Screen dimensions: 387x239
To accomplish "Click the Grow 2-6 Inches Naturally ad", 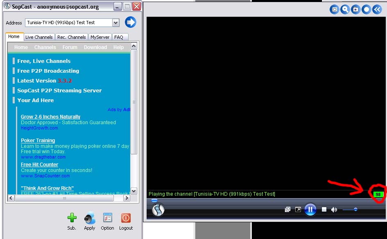I will (51, 117).
